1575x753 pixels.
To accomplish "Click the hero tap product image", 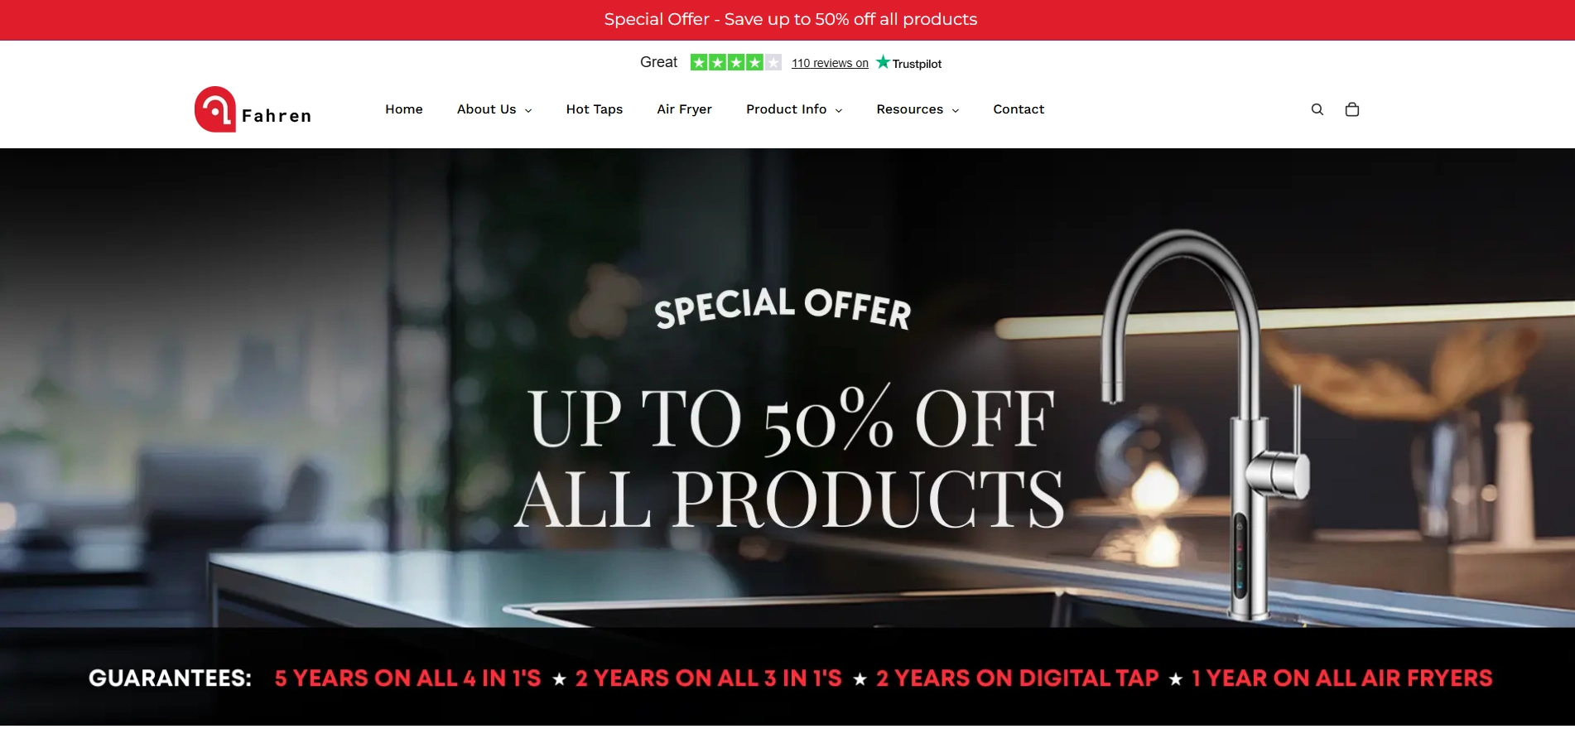I will tap(1205, 422).
